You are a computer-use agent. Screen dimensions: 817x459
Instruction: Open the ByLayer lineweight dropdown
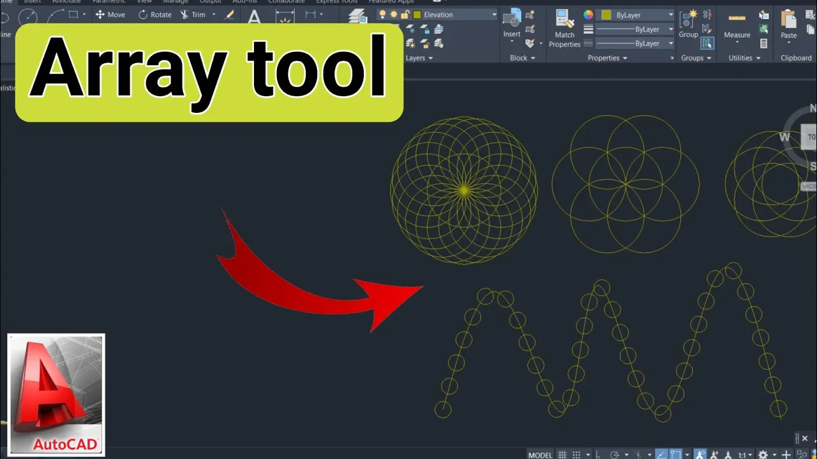pyautogui.click(x=670, y=29)
